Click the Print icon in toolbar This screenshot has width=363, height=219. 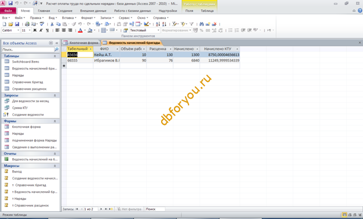[27, 24]
